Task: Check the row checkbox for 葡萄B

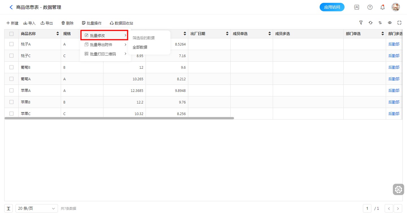Action: tap(12, 67)
